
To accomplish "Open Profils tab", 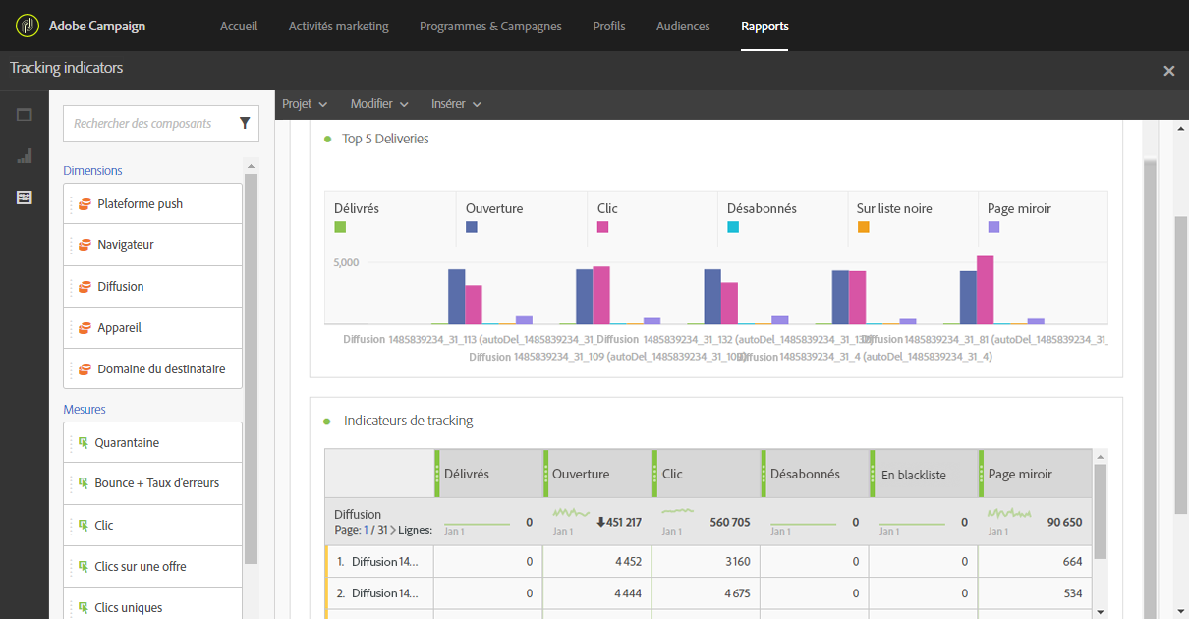I will pos(609,27).
